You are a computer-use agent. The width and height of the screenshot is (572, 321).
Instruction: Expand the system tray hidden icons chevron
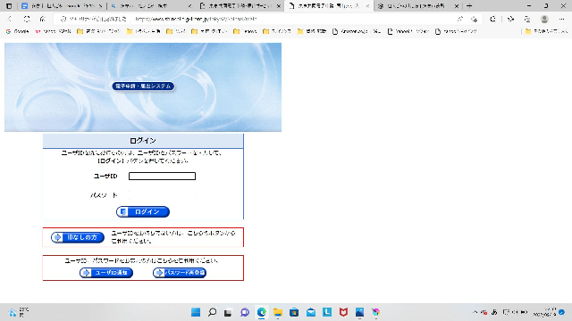click(475, 312)
